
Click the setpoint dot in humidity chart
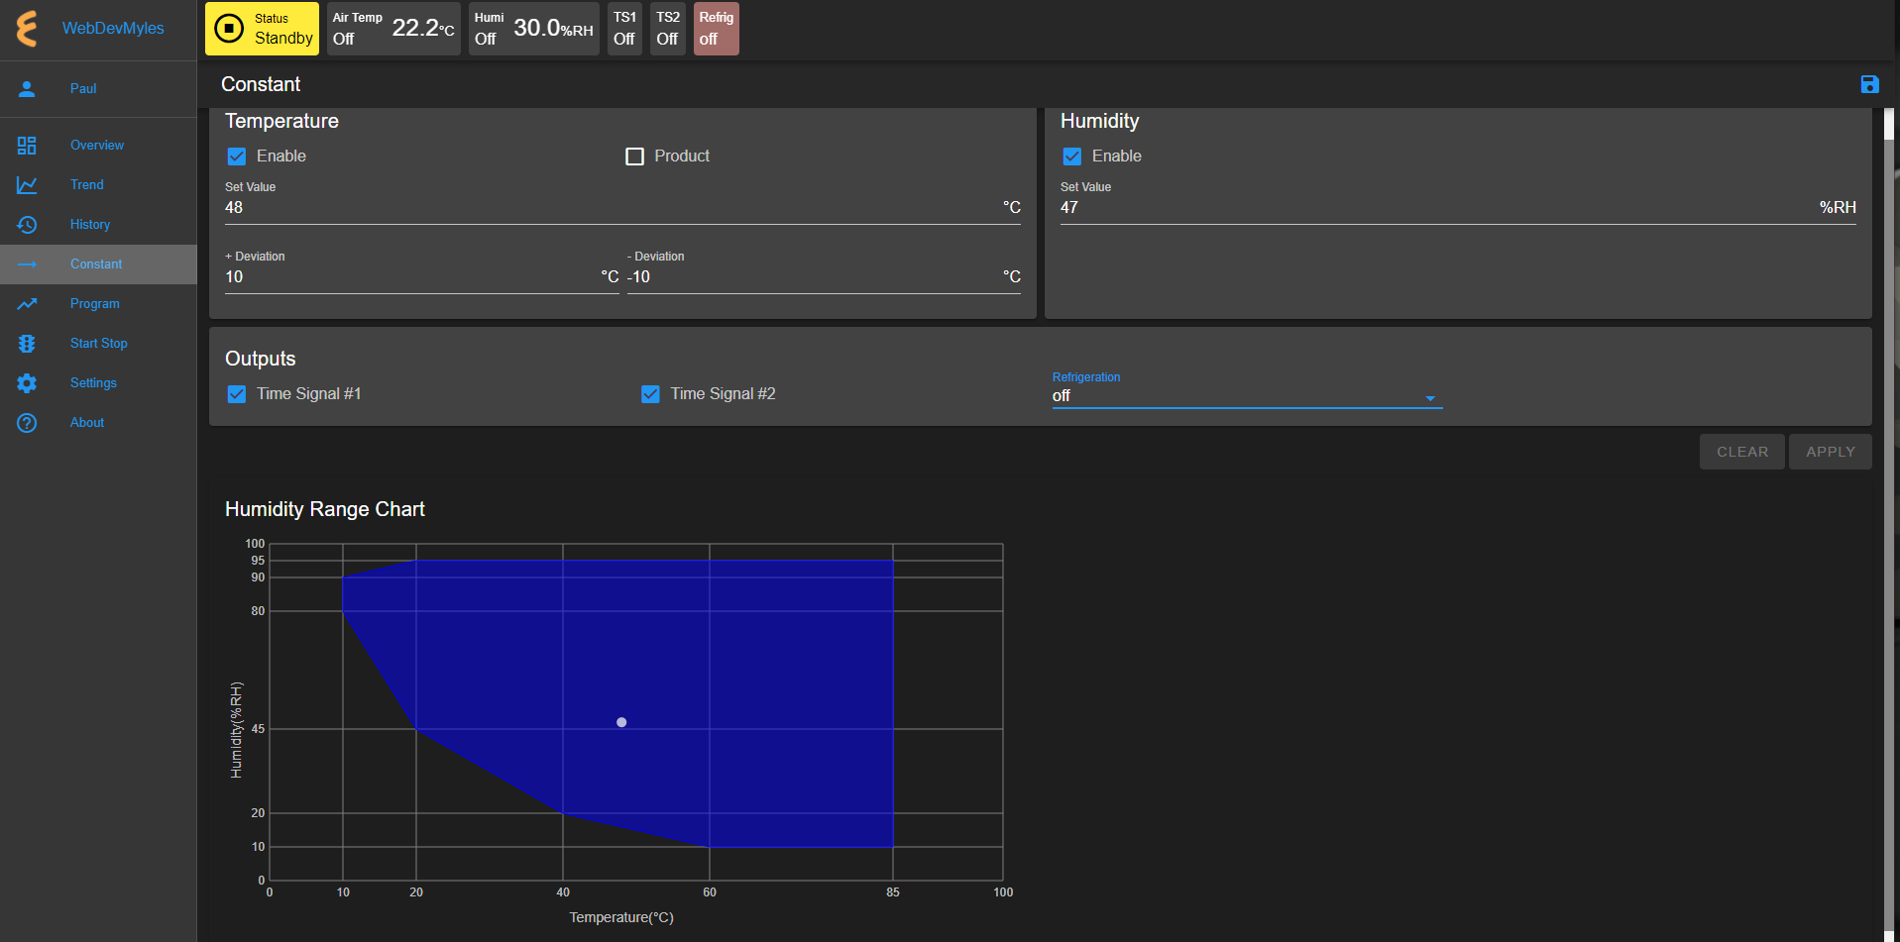[621, 722]
